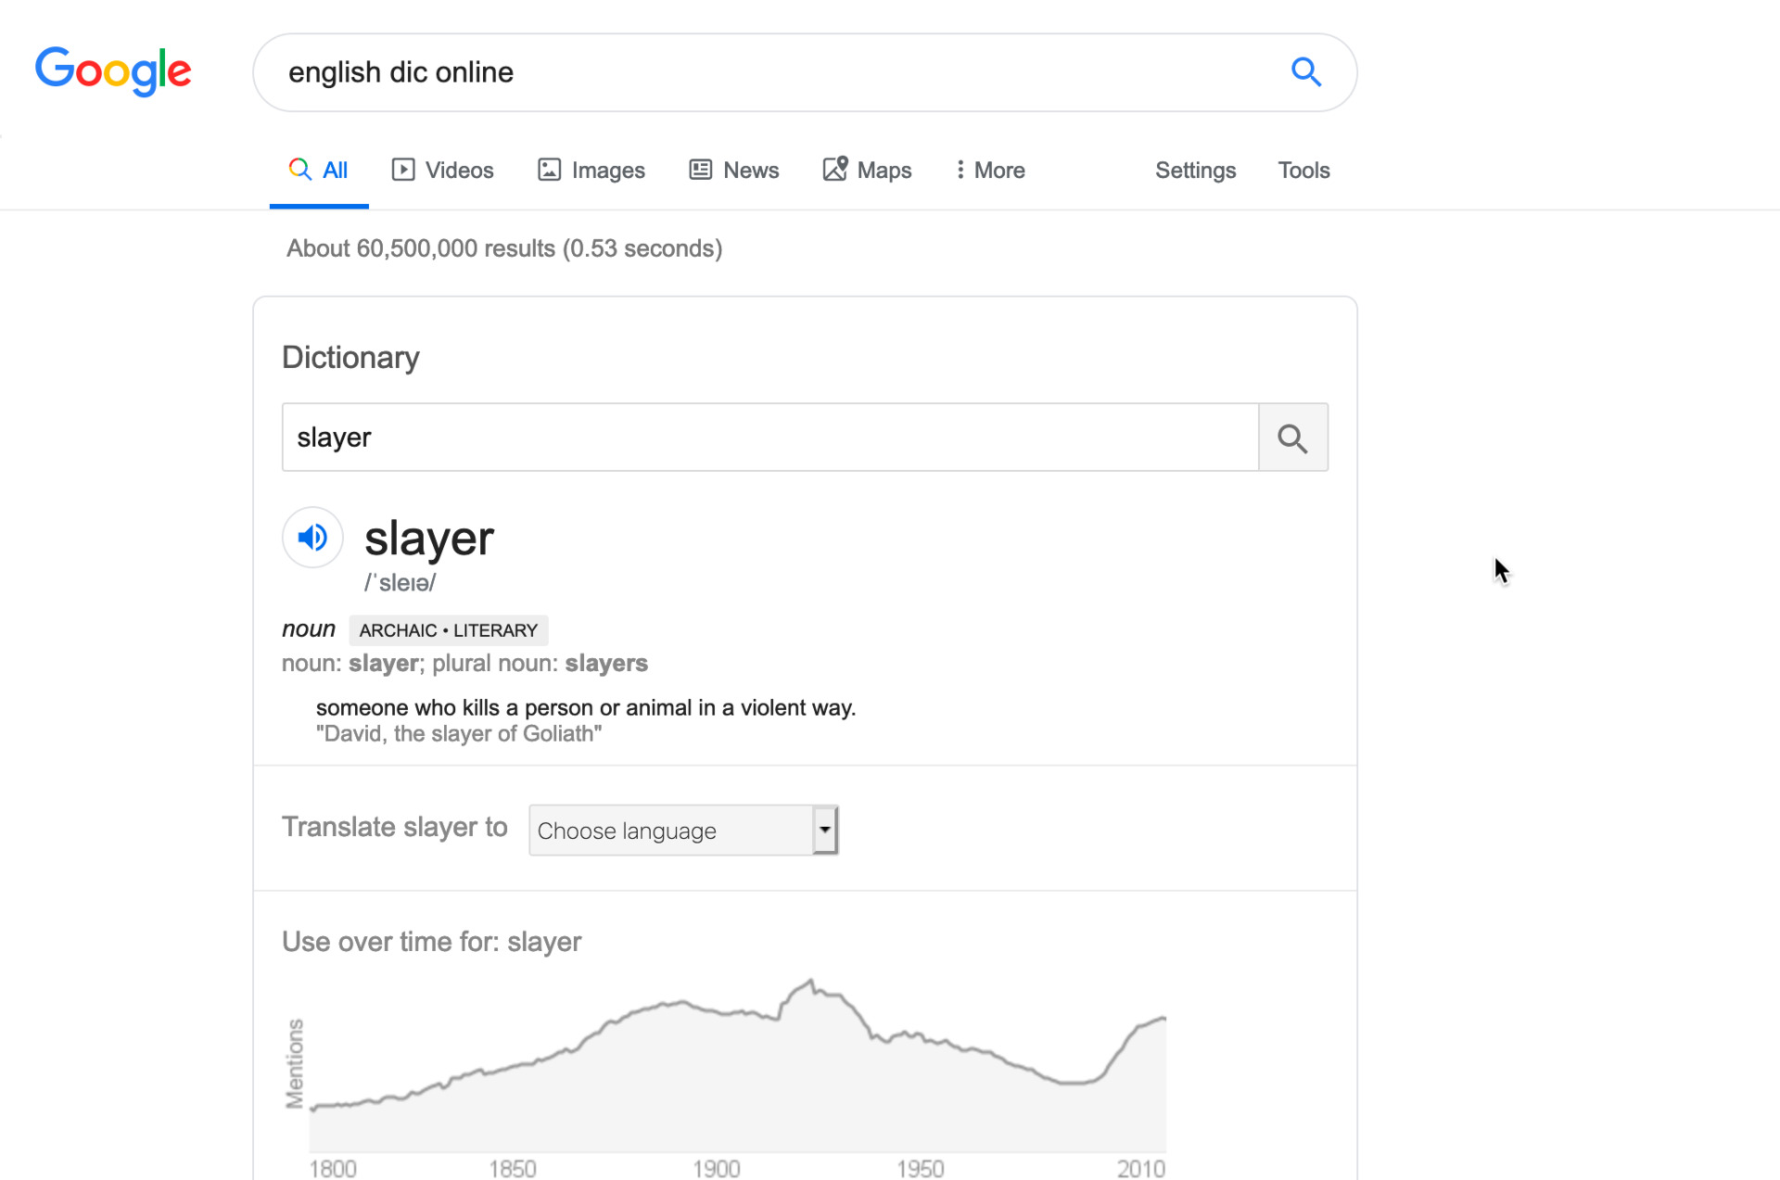1780x1180 pixels.
Task: Click the usage-over-time graph peak
Action: [x=811, y=982]
